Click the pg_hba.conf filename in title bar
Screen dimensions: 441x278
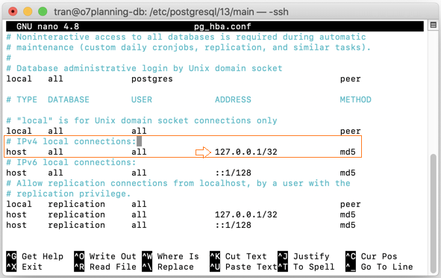click(222, 26)
